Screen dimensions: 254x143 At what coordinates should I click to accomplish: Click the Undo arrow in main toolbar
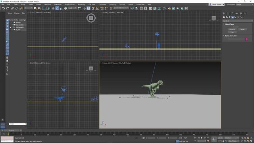[x=3, y=8]
